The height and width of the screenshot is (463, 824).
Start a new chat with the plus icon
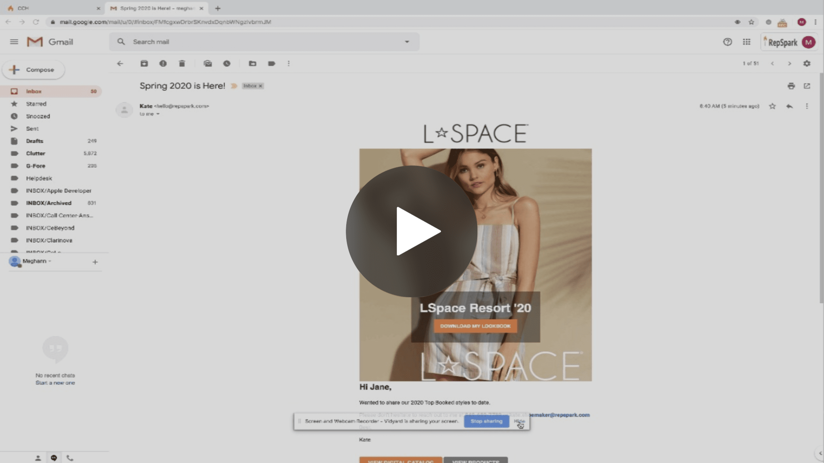tap(95, 262)
